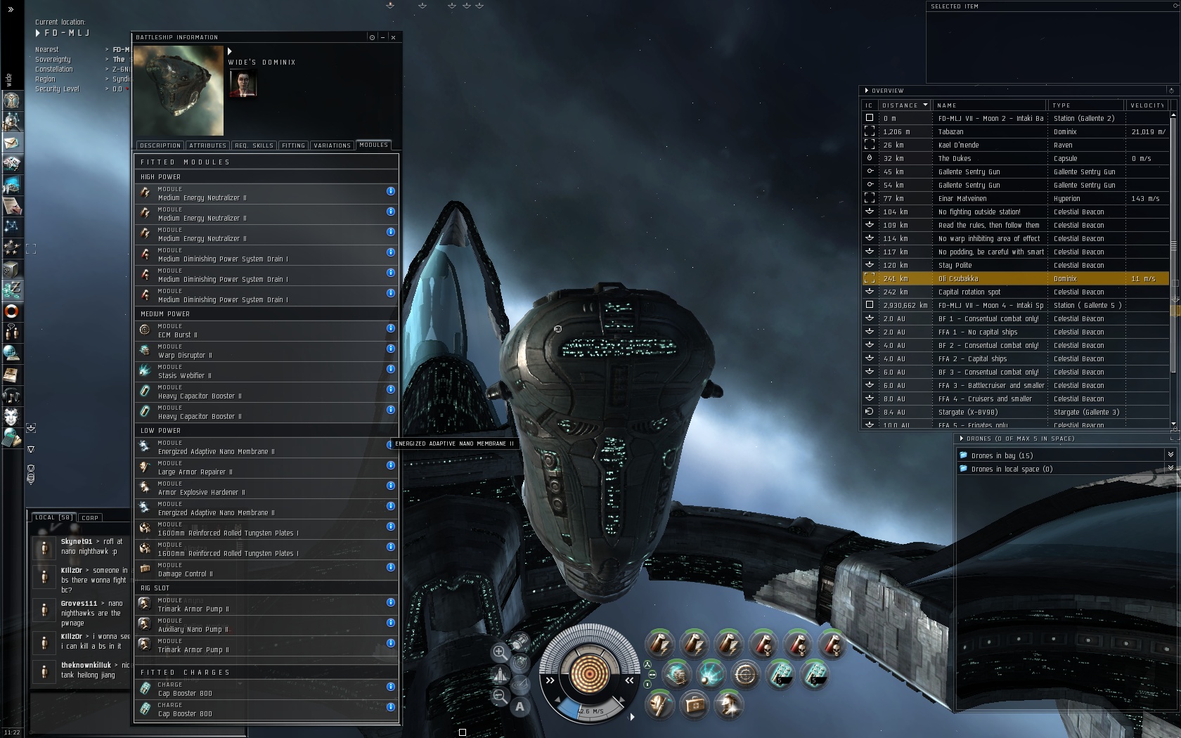
Task: Expand the HUD module panel arrow
Action: 632,717
